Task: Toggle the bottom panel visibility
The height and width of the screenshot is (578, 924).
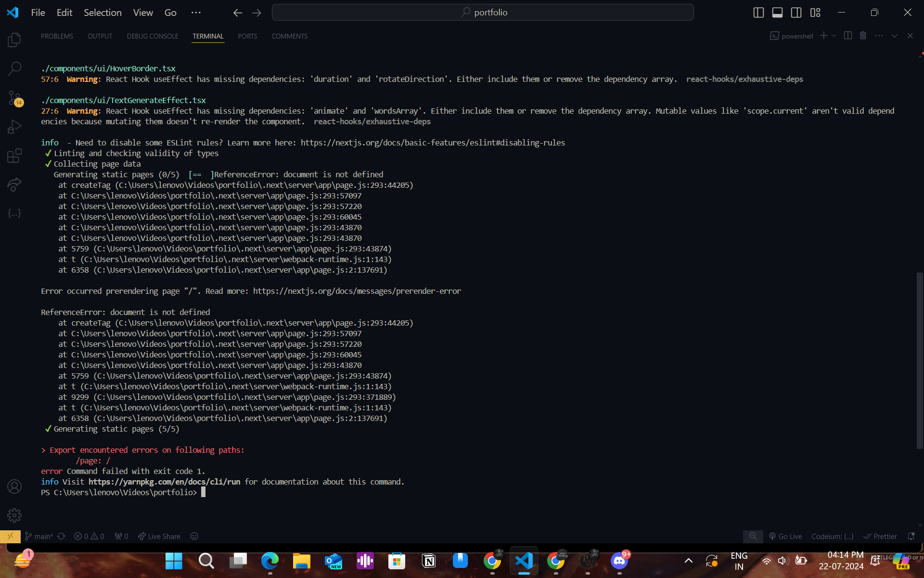Action: tap(777, 12)
